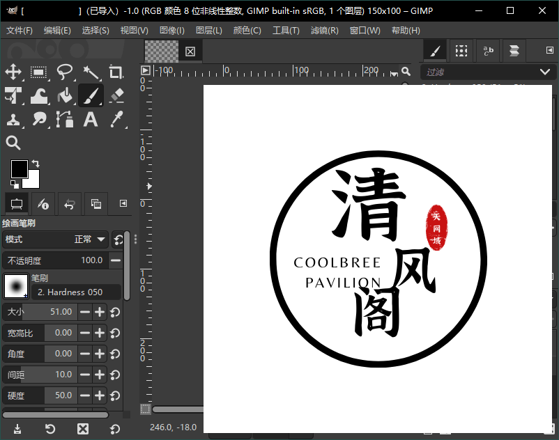
Task: Reset the paint mode button
Action: [118, 239]
